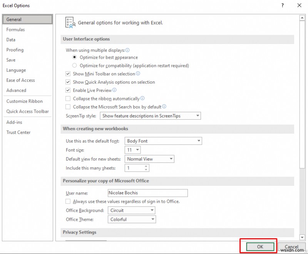The height and width of the screenshot is (254, 308).
Task: Switch to the Proofing category
Action: point(27,50)
